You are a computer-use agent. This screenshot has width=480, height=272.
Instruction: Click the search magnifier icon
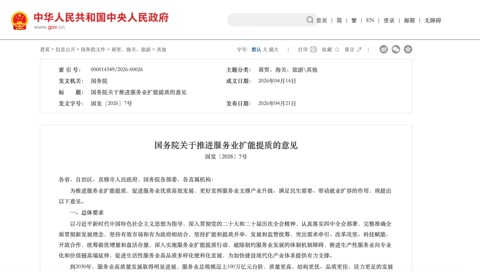[310, 20]
